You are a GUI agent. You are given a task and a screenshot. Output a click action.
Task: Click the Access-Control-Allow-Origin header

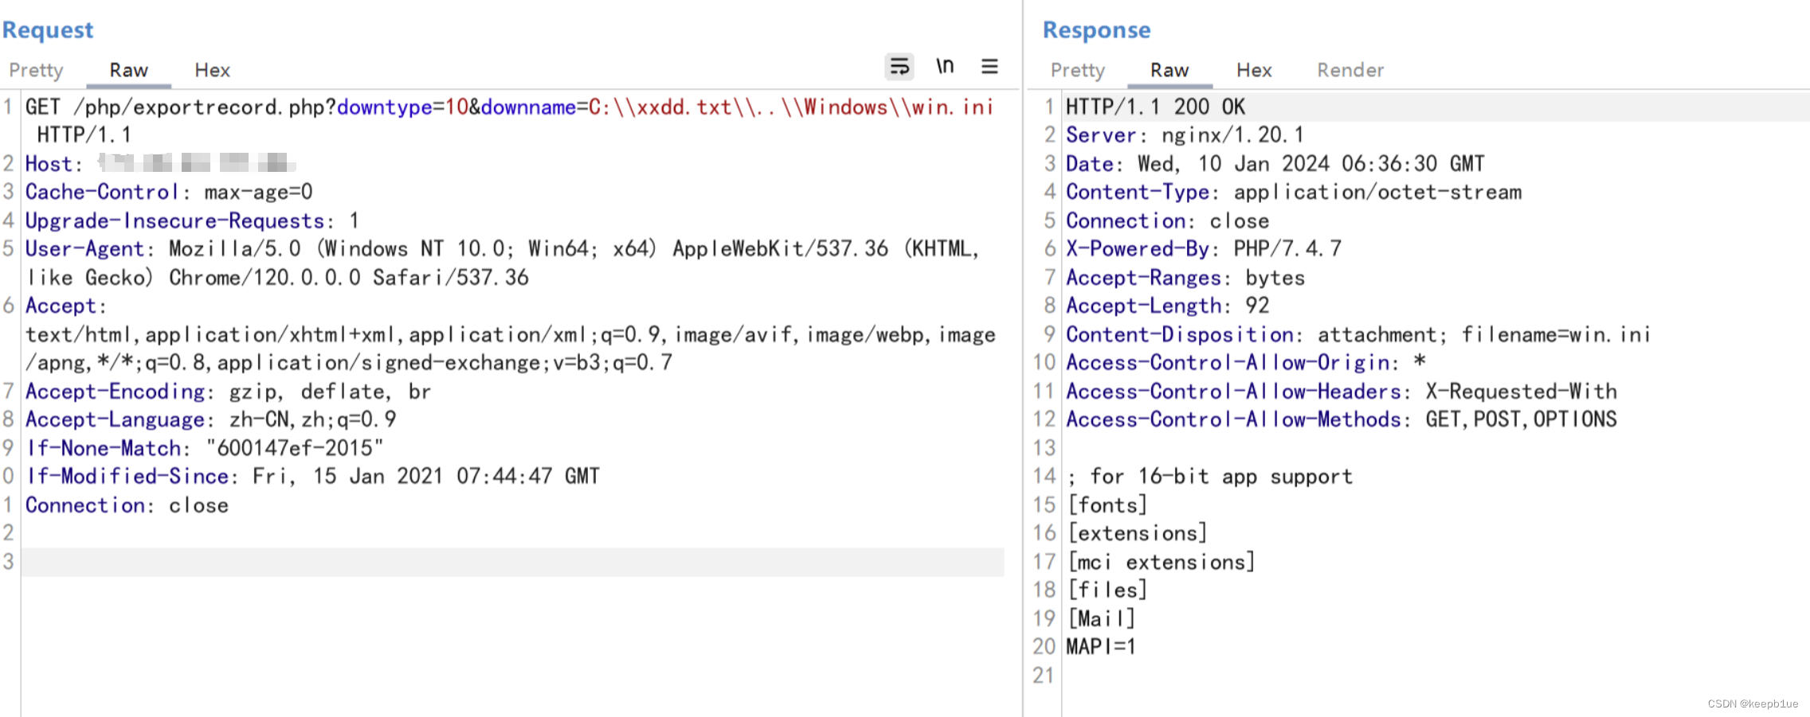1245,363
